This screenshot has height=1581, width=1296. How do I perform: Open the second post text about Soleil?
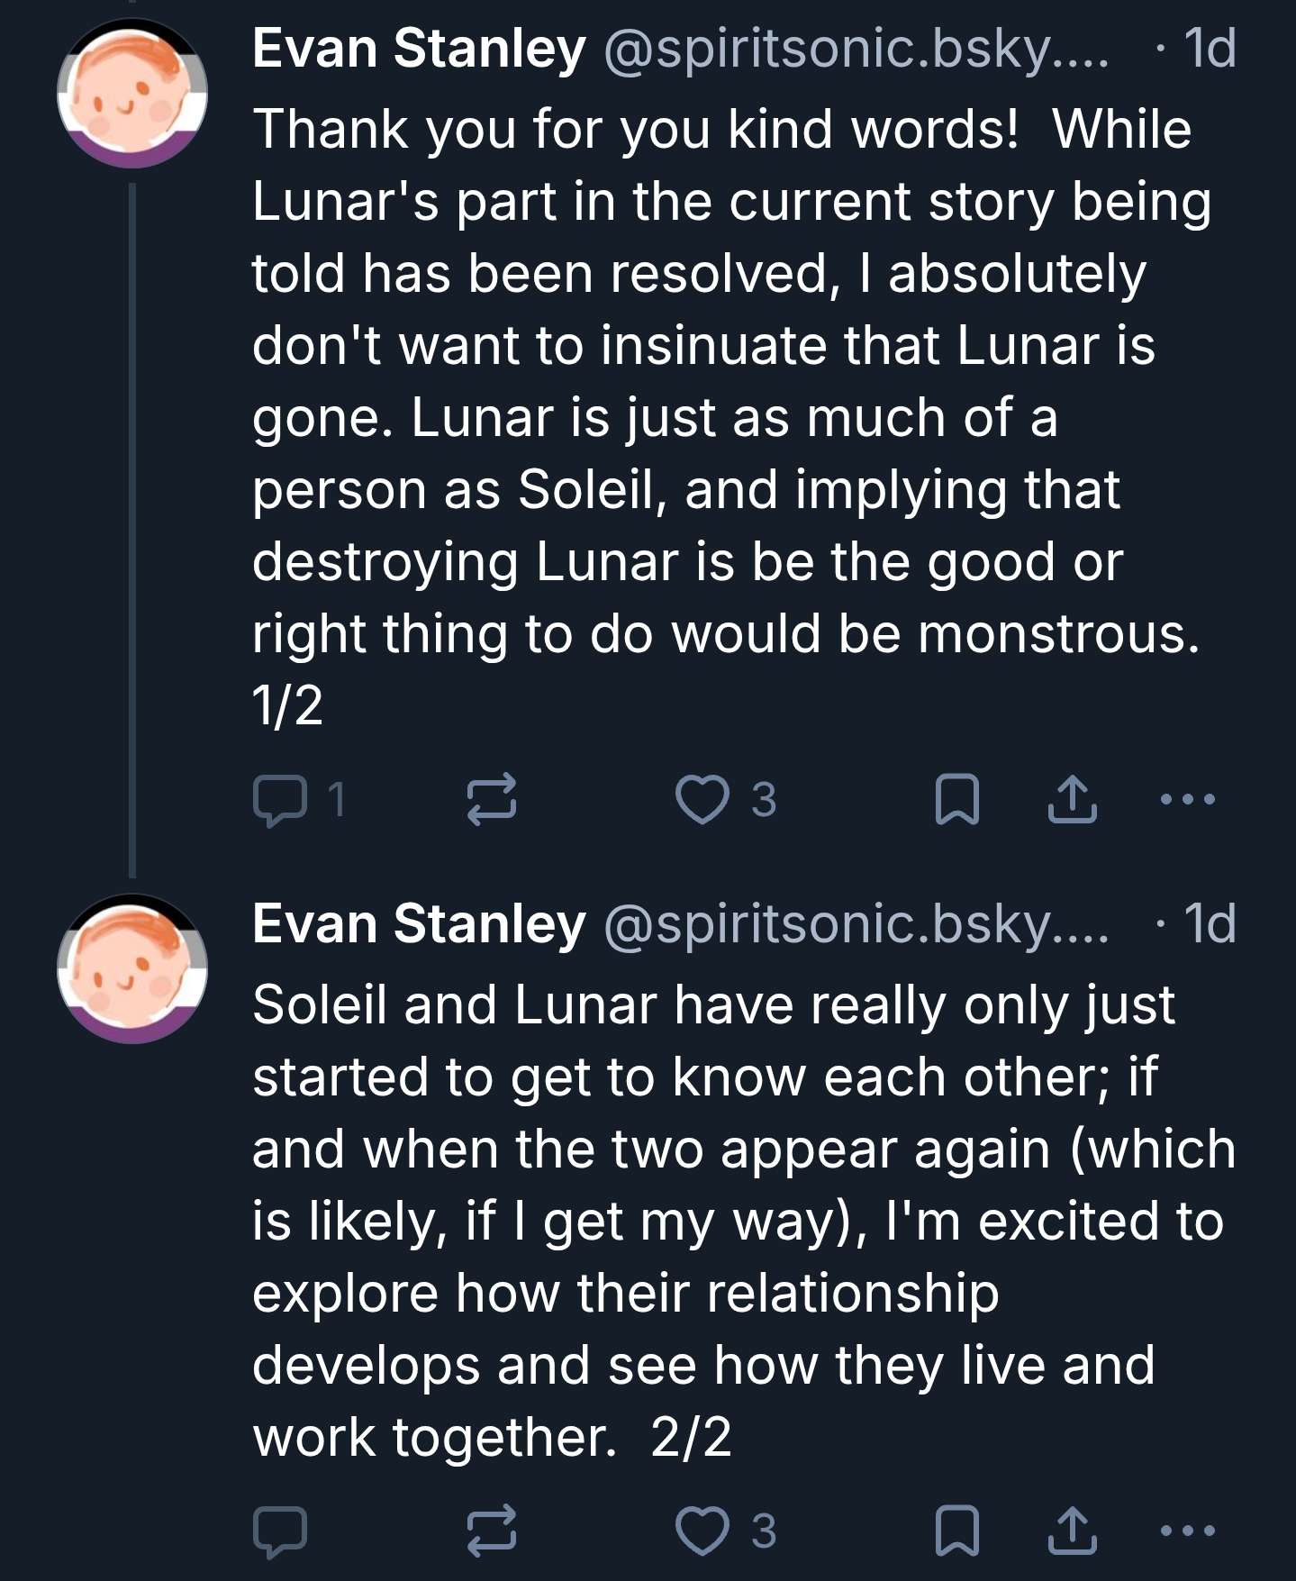[721, 1220]
